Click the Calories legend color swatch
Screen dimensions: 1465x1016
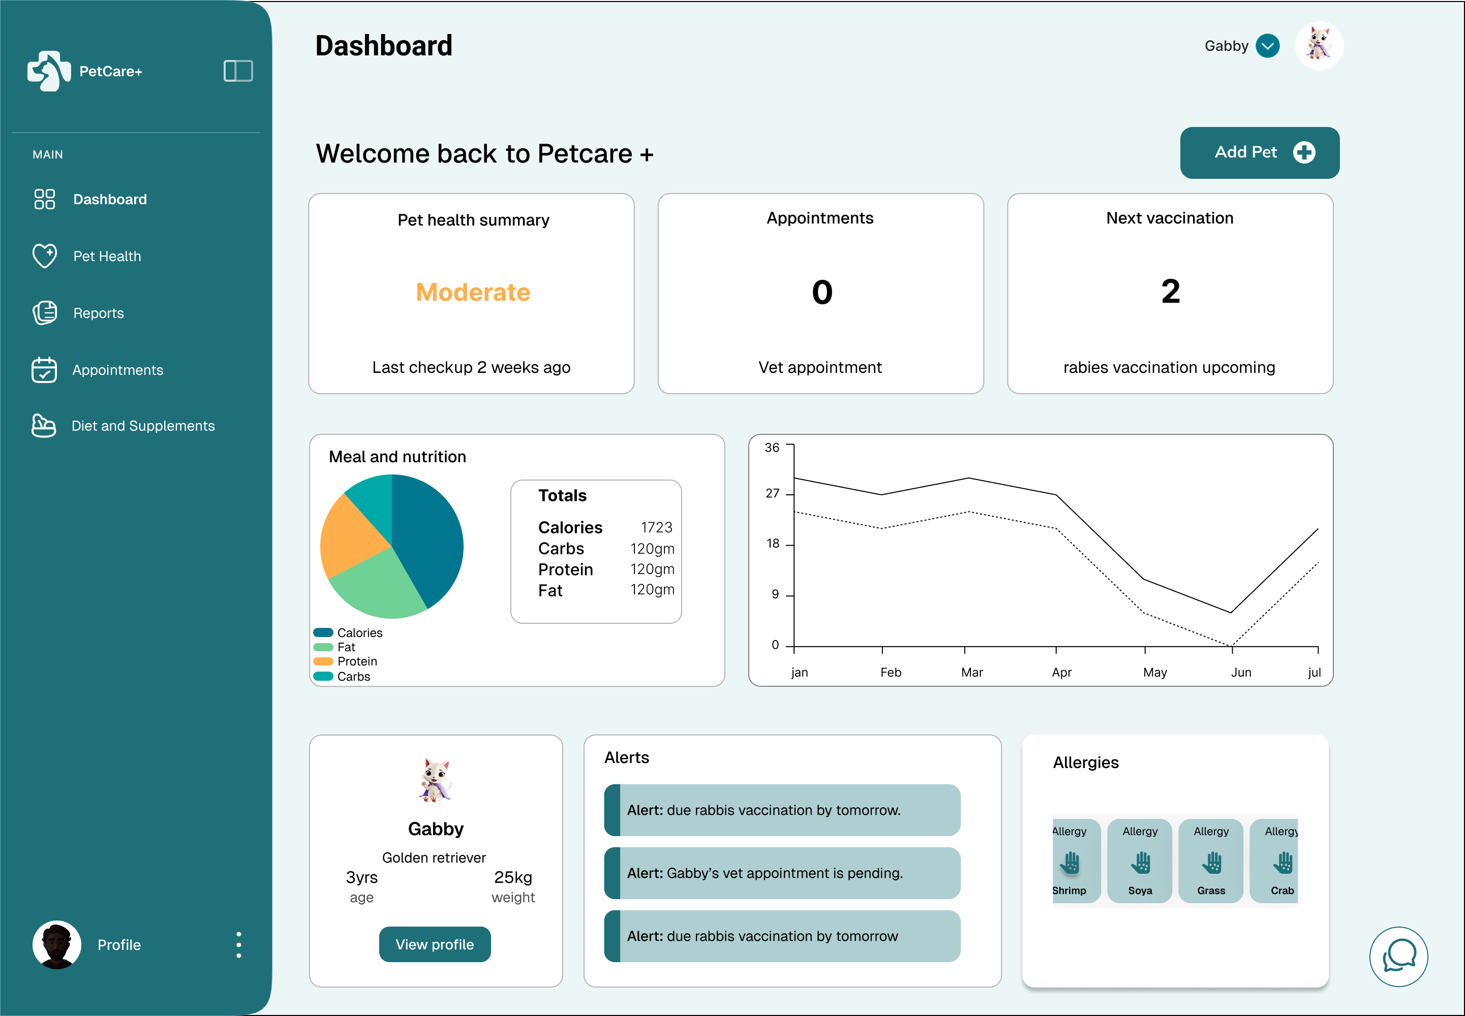coord(324,632)
